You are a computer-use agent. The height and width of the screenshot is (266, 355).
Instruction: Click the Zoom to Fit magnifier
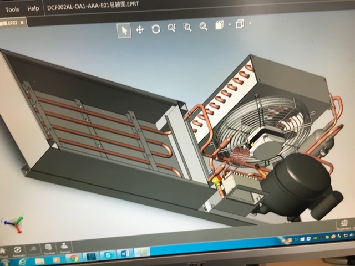pos(204,26)
